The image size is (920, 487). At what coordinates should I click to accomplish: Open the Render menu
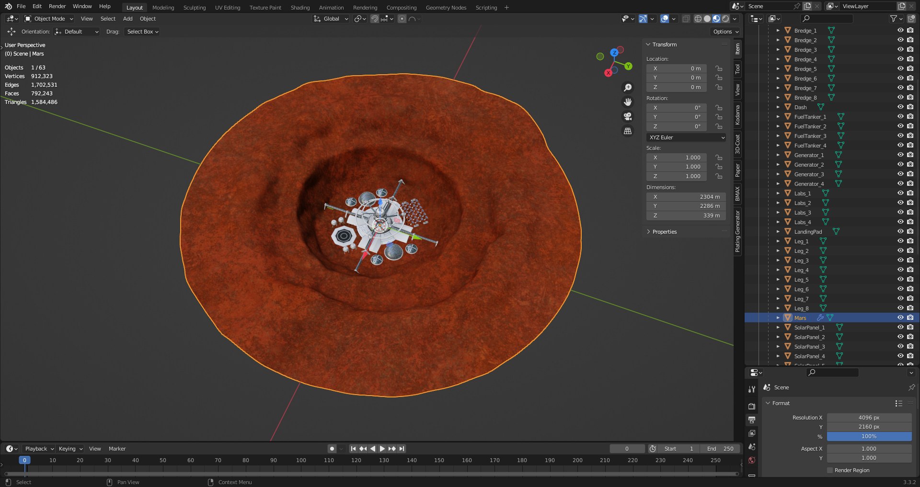pyautogui.click(x=57, y=6)
